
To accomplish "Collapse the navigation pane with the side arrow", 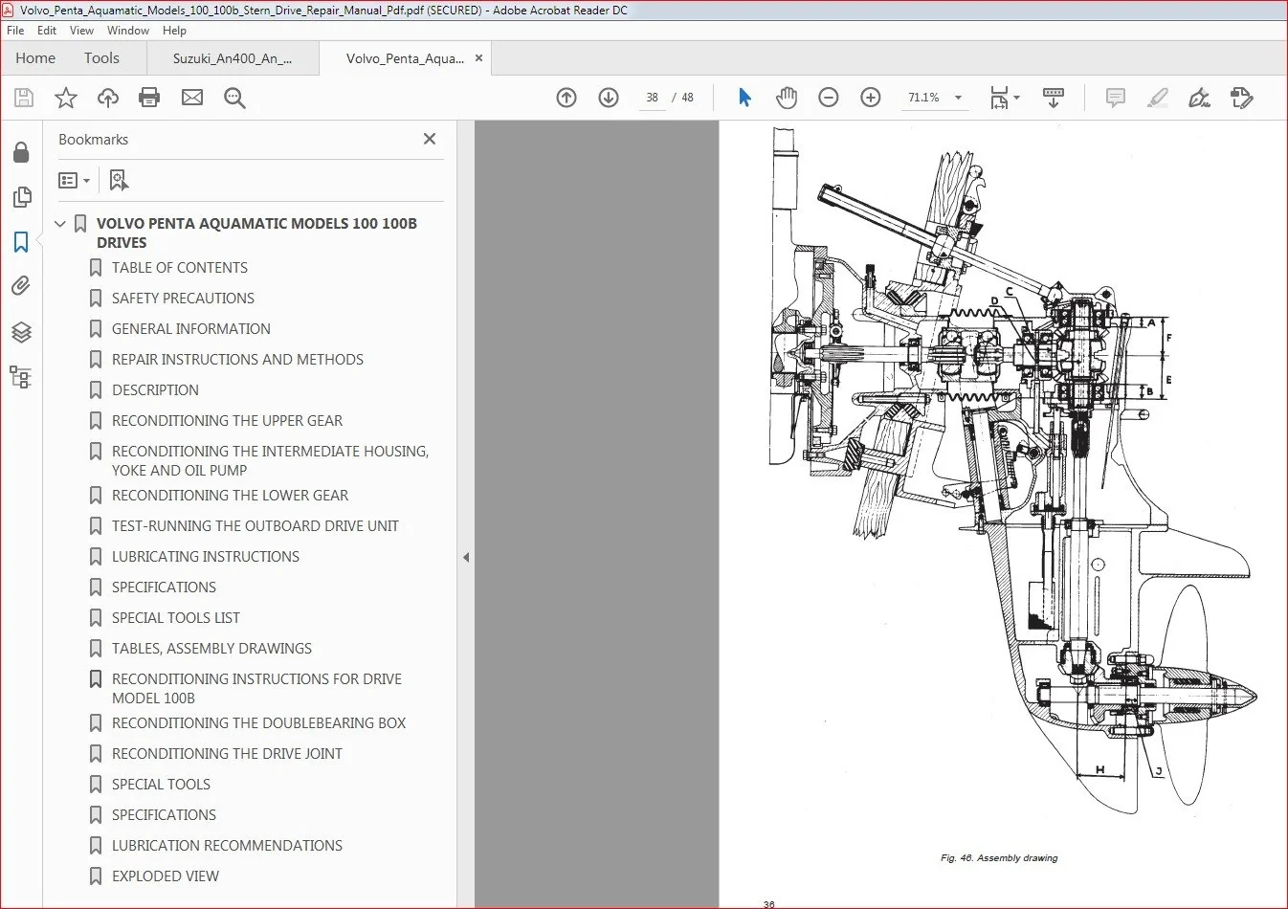I will [x=466, y=557].
